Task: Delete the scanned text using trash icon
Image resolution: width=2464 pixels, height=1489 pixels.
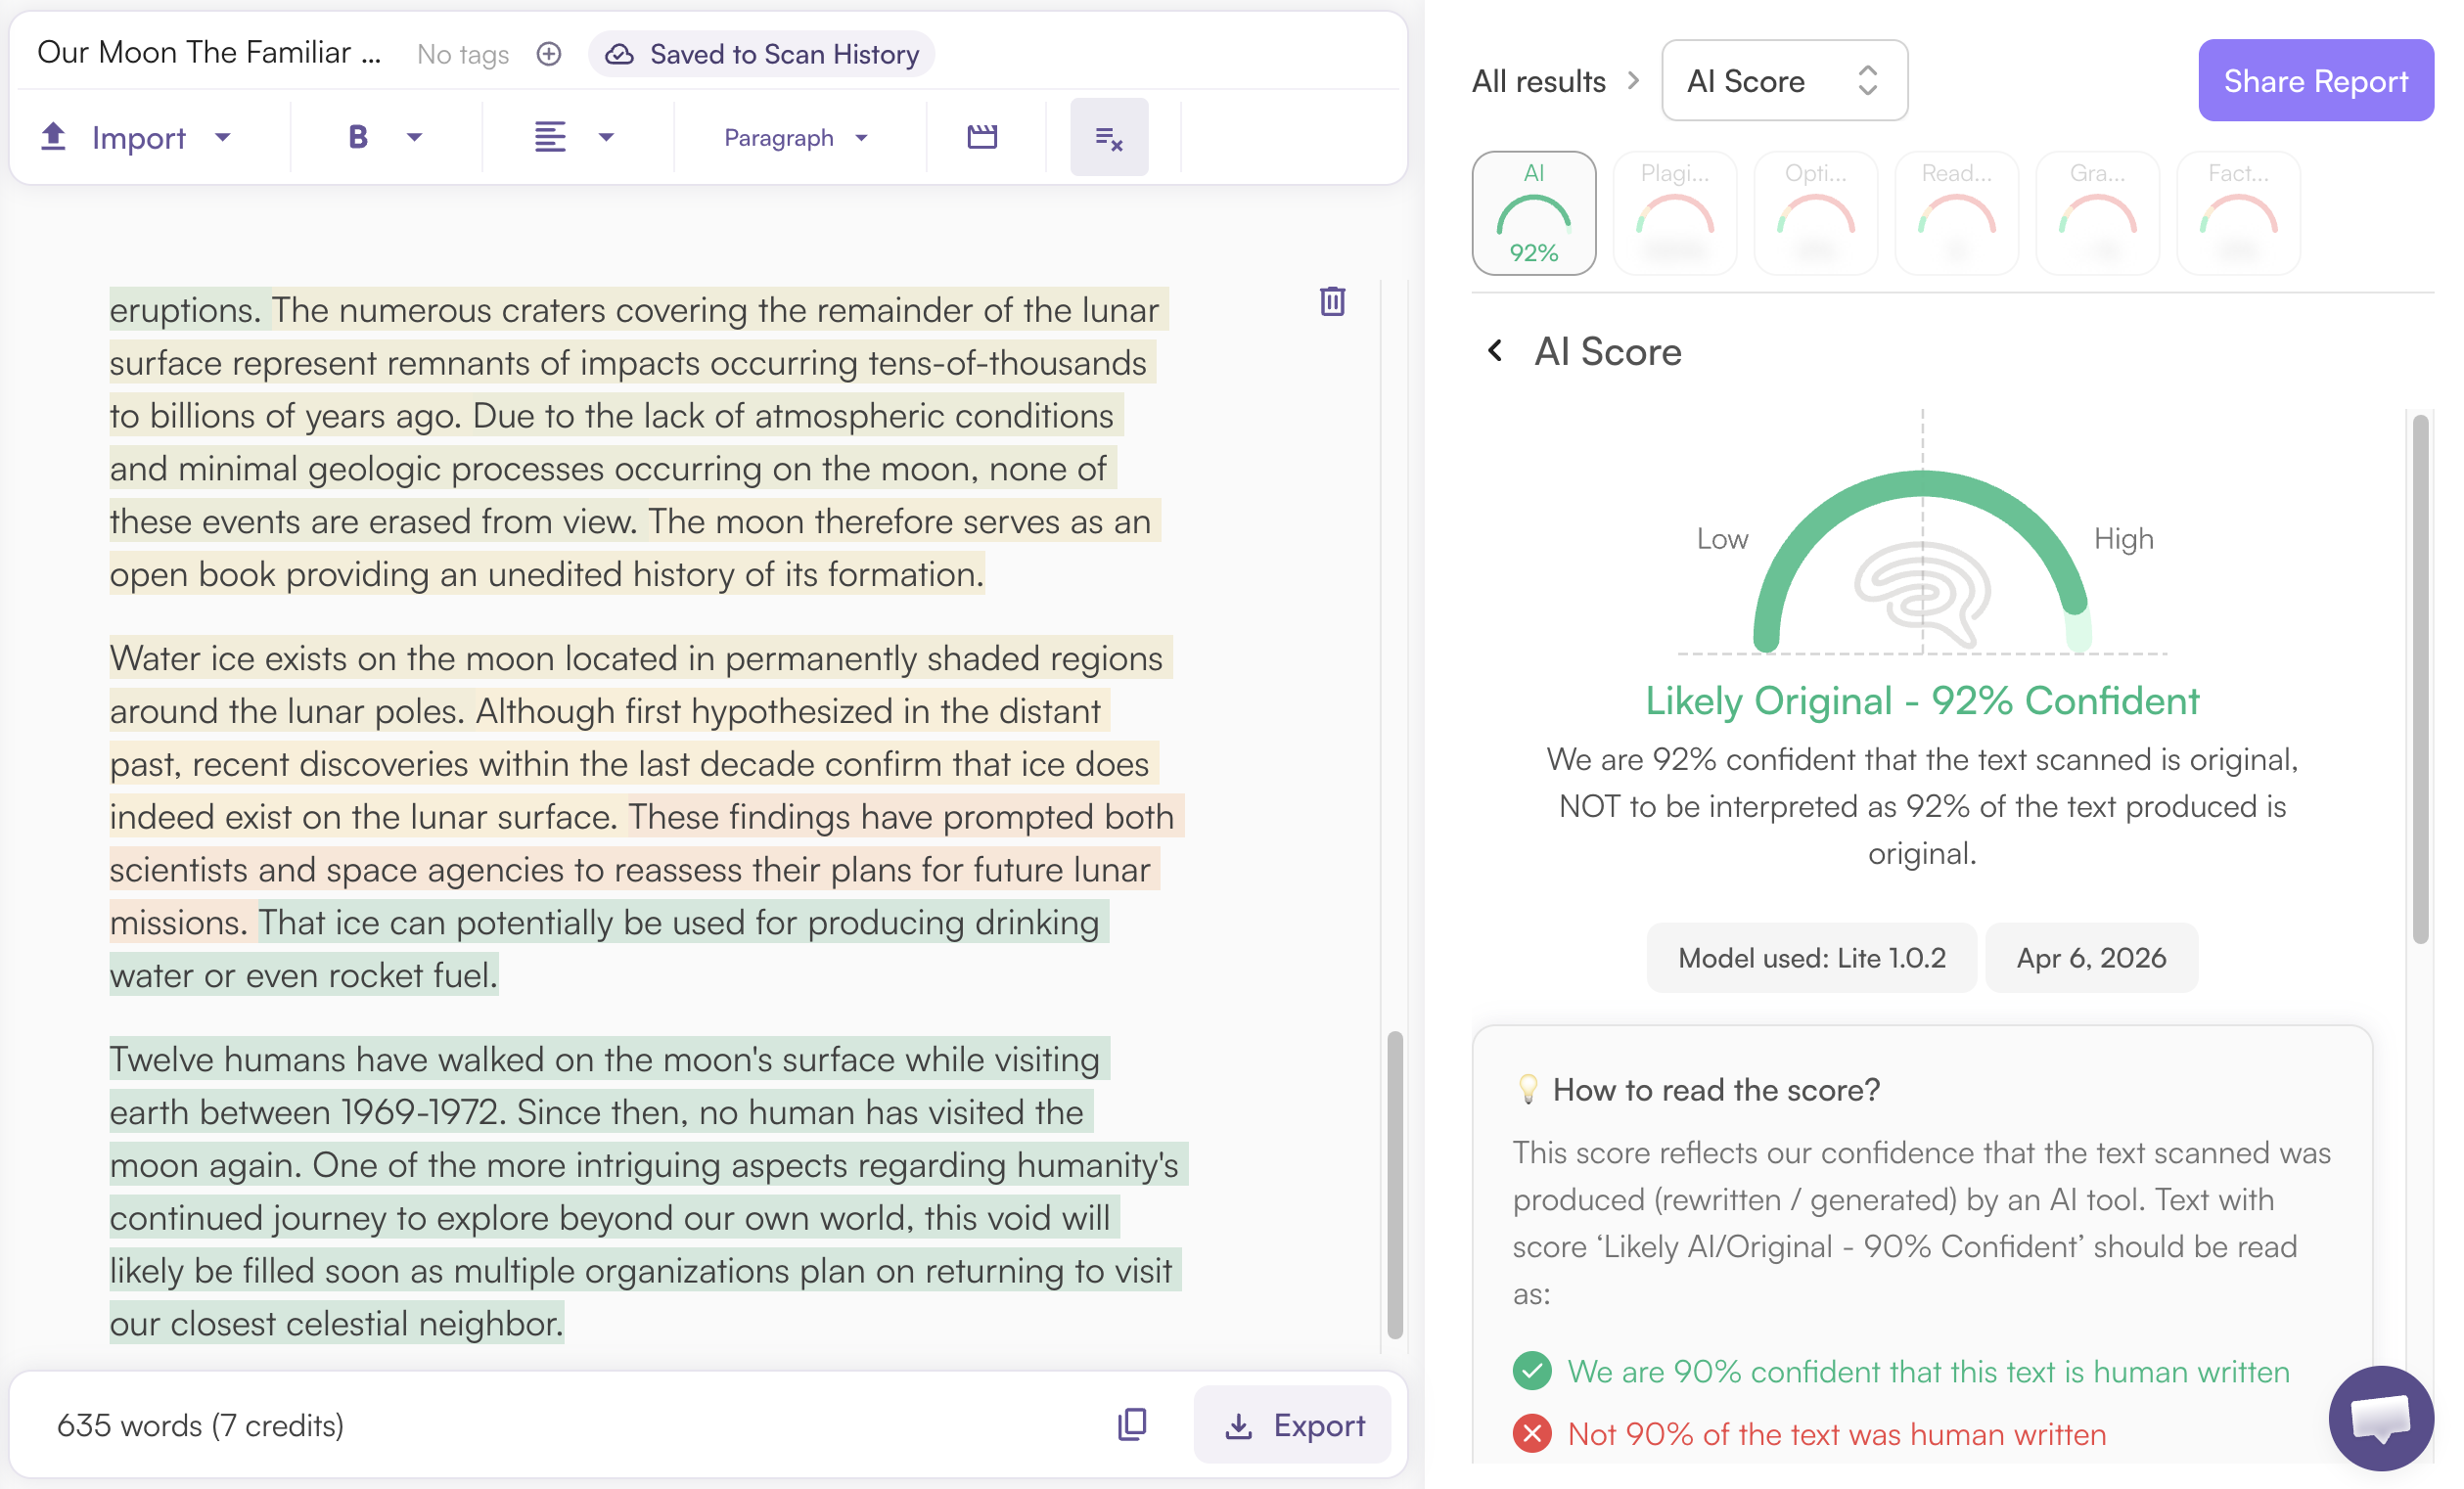Action: coord(1332,301)
